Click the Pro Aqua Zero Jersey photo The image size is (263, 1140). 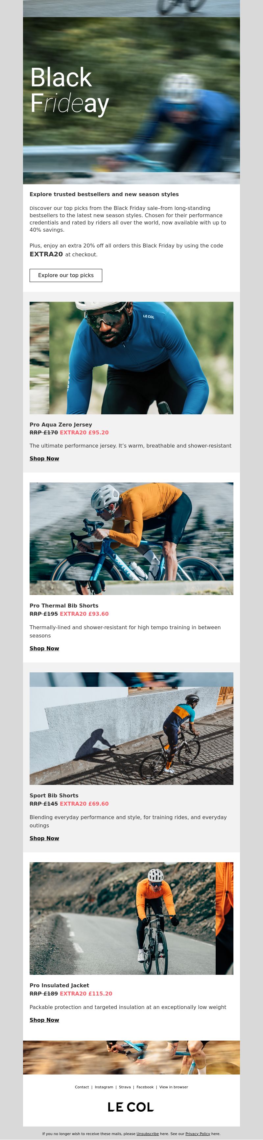[x=131, y=358]
